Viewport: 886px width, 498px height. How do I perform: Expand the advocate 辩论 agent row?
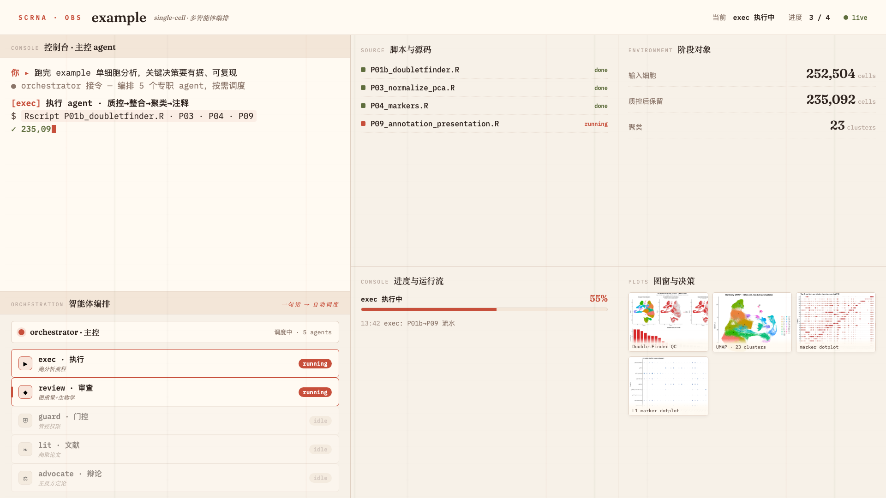175,478
